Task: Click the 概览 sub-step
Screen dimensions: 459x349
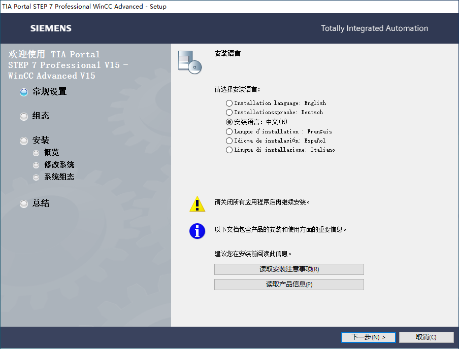Action: coord(46,153)
